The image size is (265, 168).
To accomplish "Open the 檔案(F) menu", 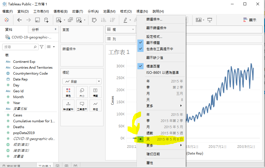I will coord(8,11).
